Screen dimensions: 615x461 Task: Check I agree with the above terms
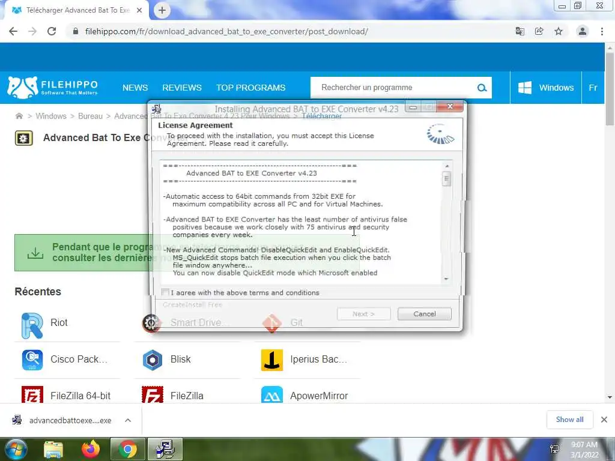click(x=166, y=292)
